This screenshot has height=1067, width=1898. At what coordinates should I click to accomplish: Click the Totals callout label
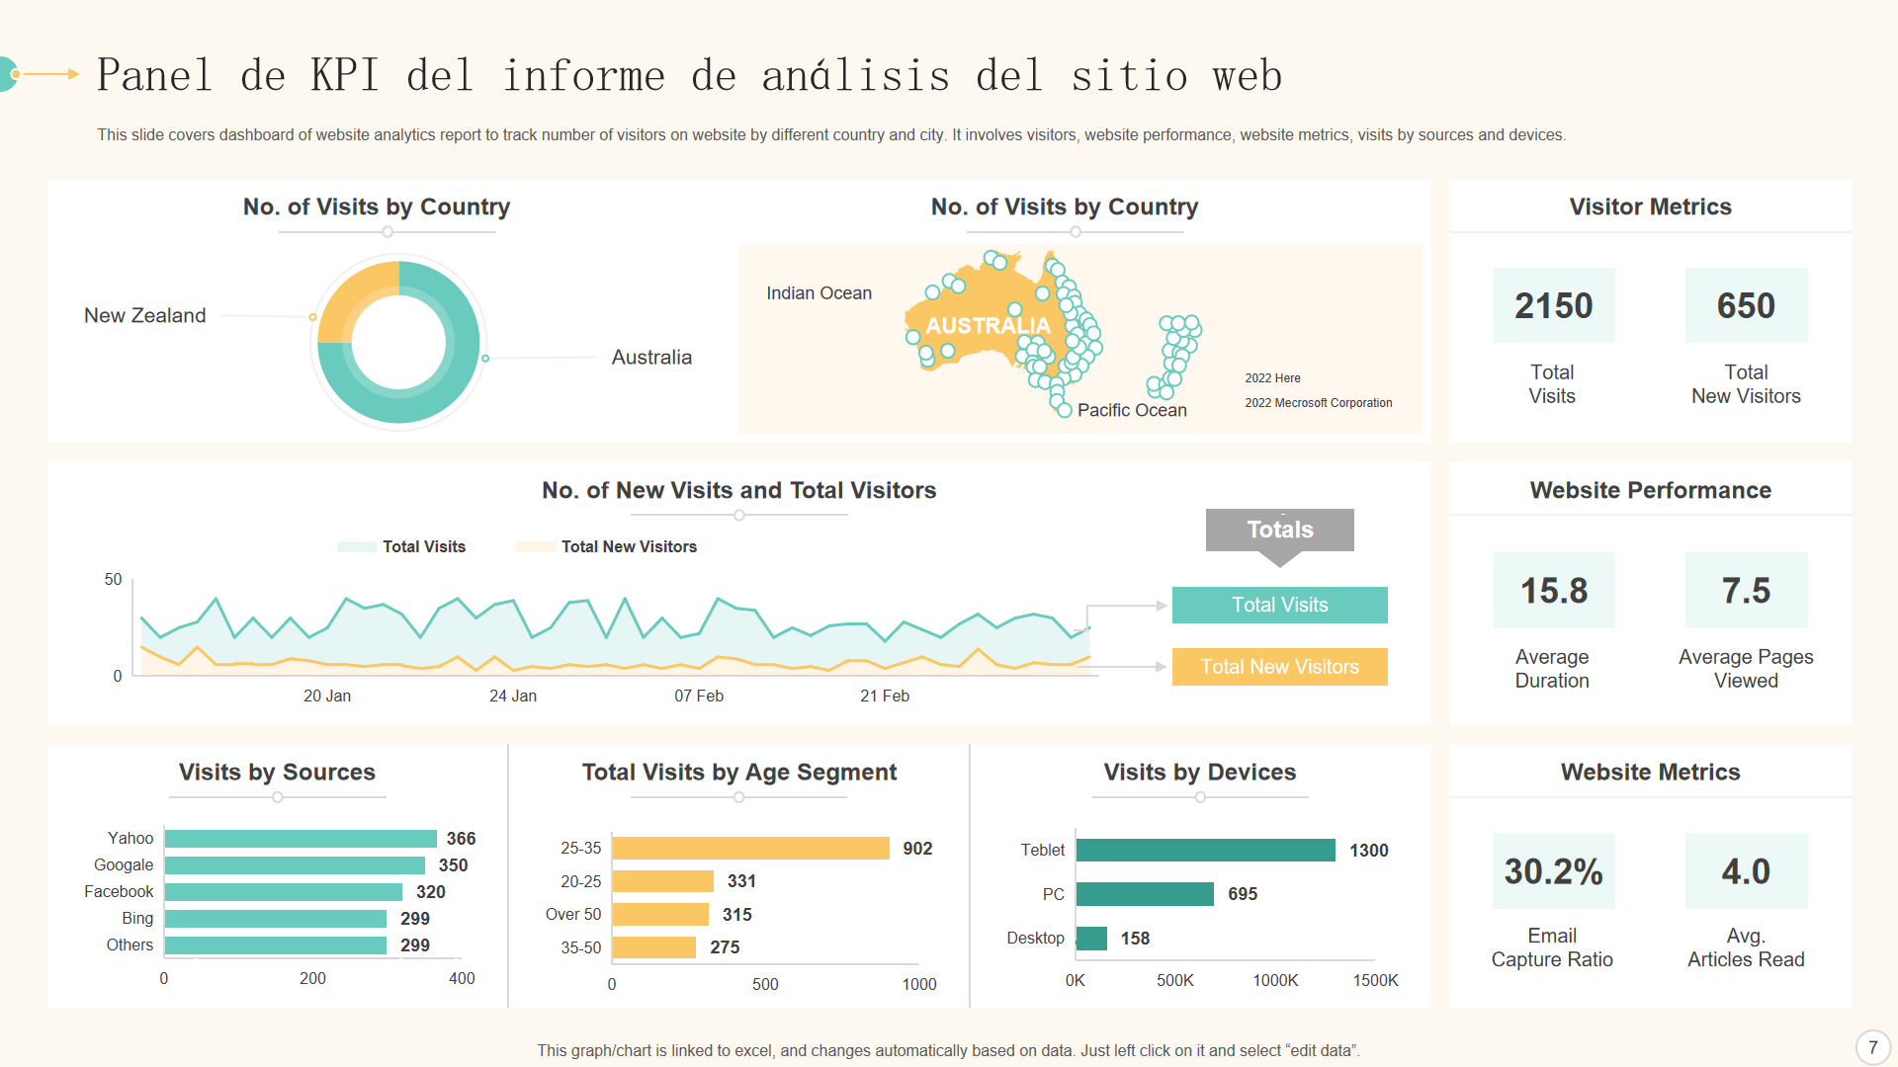pos(1279,530)
